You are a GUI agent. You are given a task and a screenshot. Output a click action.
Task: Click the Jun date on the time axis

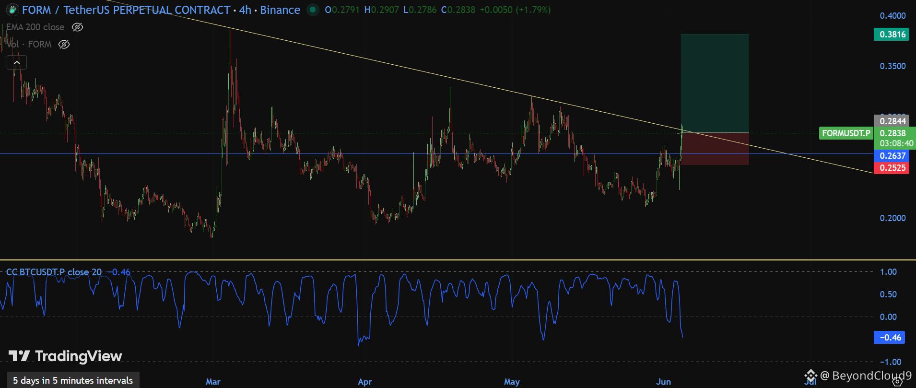(664, 382)
